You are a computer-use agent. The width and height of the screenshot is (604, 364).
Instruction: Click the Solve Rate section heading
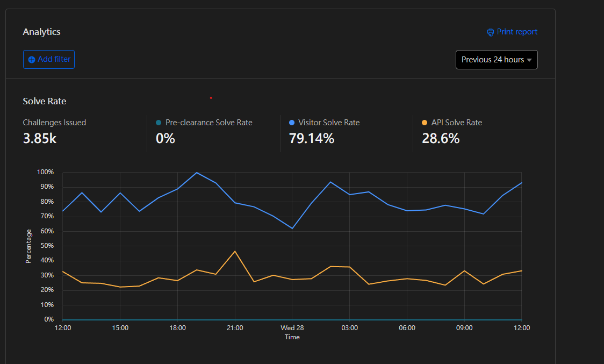point(45,101)
